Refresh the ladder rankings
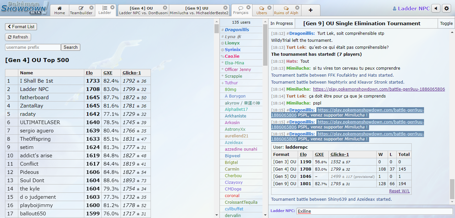455x218 pixels. (18, 37)
